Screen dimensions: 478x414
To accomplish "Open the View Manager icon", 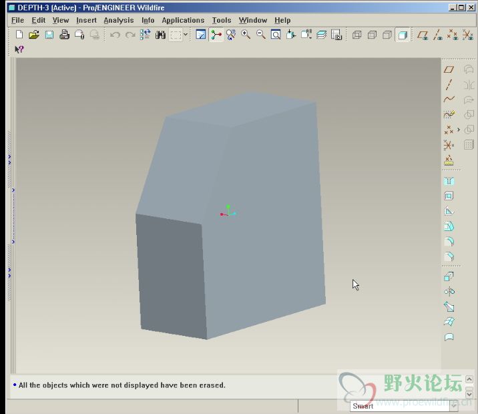I will tap(336, 35).
